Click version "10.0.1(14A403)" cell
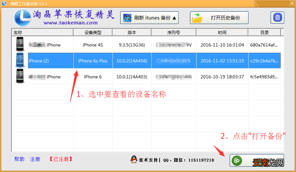 point(132,77)
